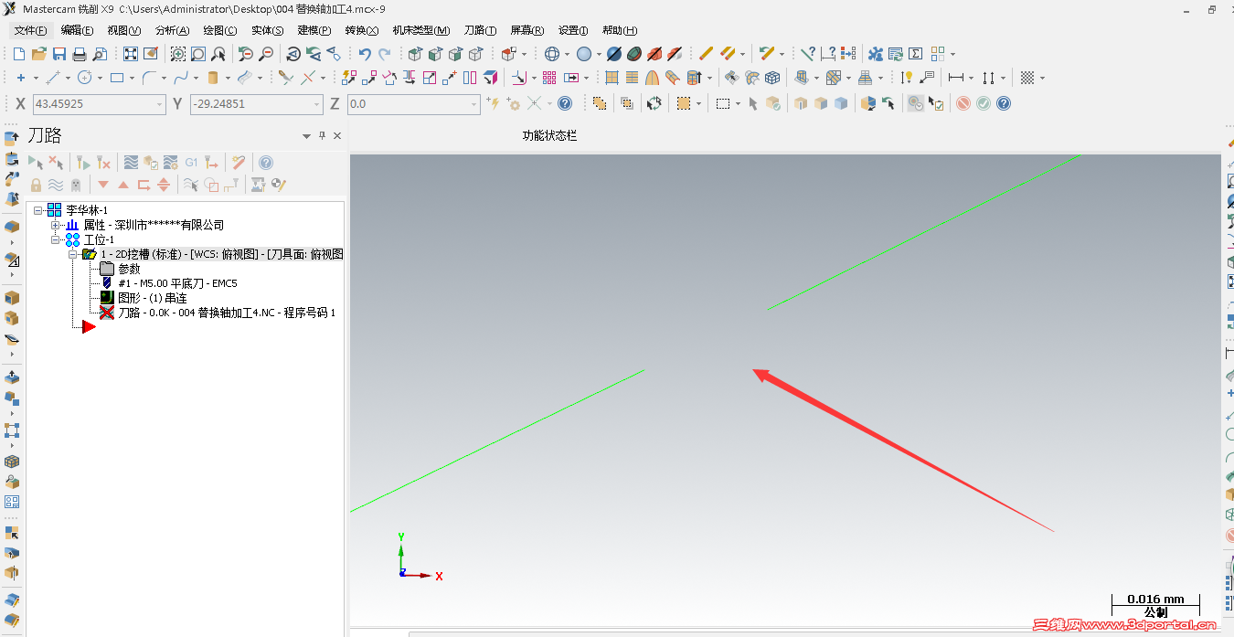Screen dimensions: 1234x637
Task: Click the Sigma statistics icon in toolbar
Action: point(915,54)
